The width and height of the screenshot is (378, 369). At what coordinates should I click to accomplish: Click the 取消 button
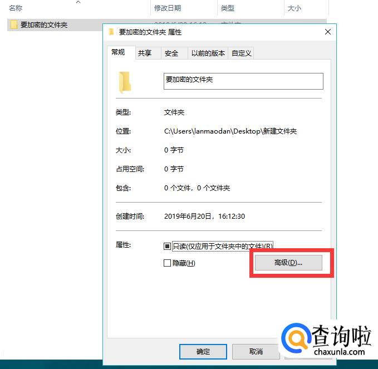tap(256, 352)
